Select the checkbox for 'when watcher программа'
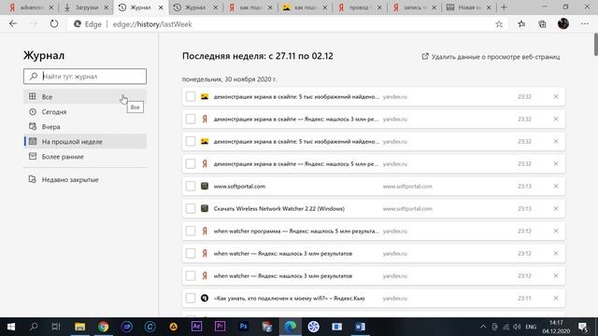This screenshot has height=336, width=598. [191, 231]
